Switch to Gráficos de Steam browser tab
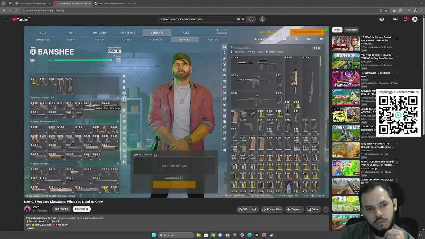The width and height of the screenshot is (425, 239). [112, 3]
